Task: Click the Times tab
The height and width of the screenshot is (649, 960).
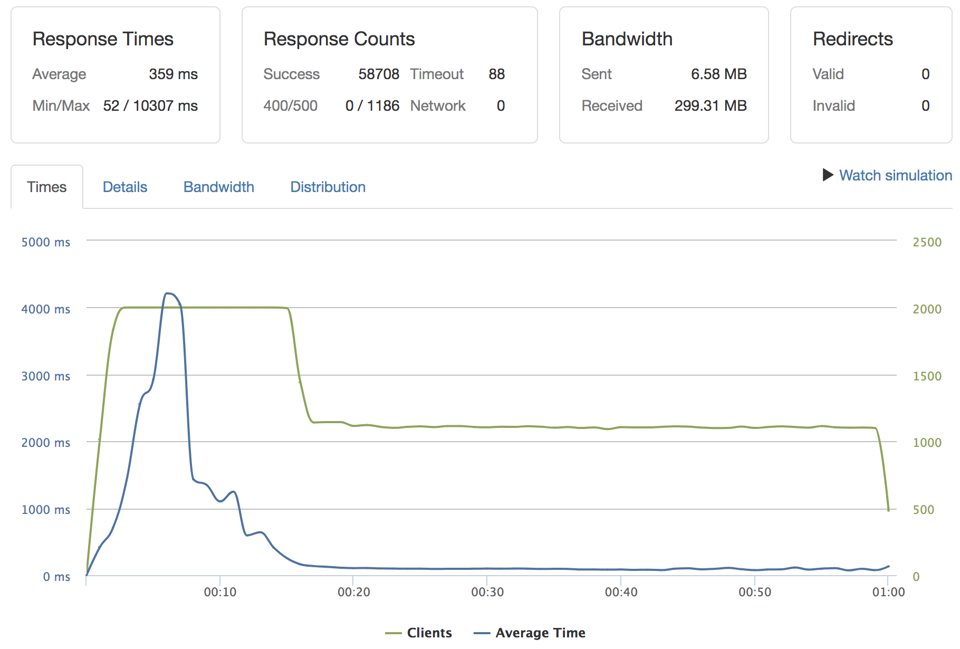Action: click(x=47, y=187)
